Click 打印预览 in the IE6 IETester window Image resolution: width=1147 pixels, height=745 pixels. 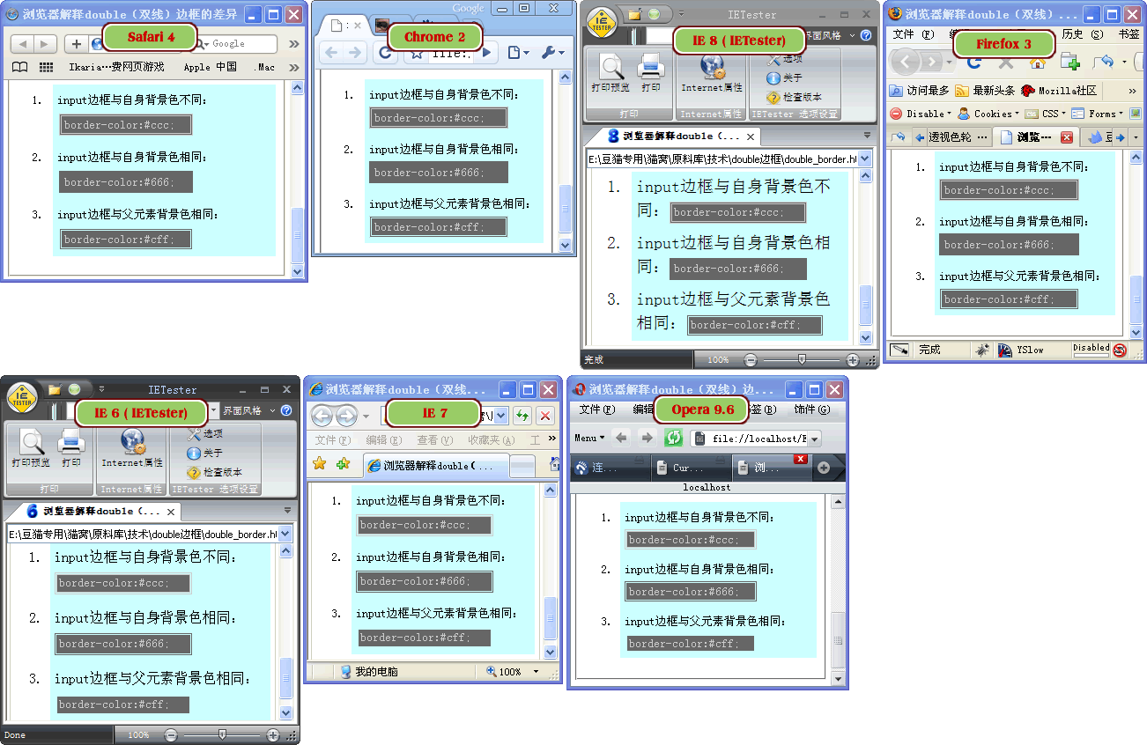click(33, 449)
